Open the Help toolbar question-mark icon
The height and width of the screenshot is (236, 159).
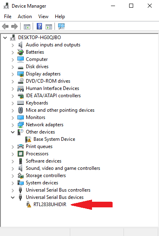(39, 26)
